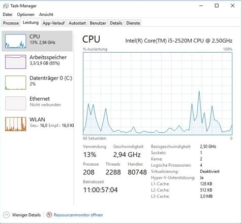
Task: Switch to the Benutzer tab
Action: point(98,23)
